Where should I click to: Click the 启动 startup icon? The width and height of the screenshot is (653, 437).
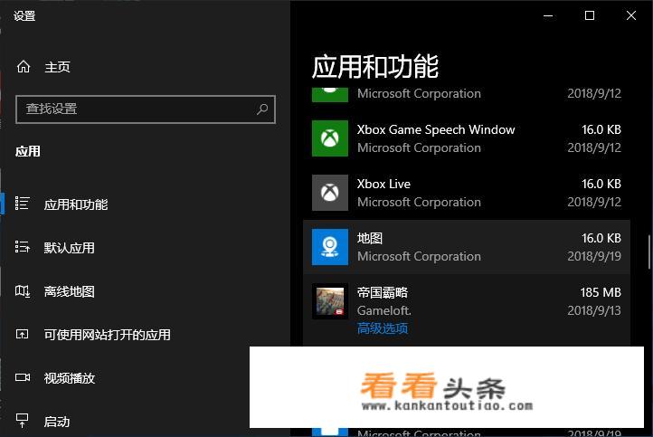click(x=22, y=421)
